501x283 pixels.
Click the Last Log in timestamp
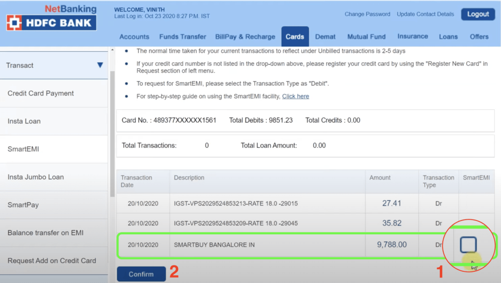coord(162,16)
